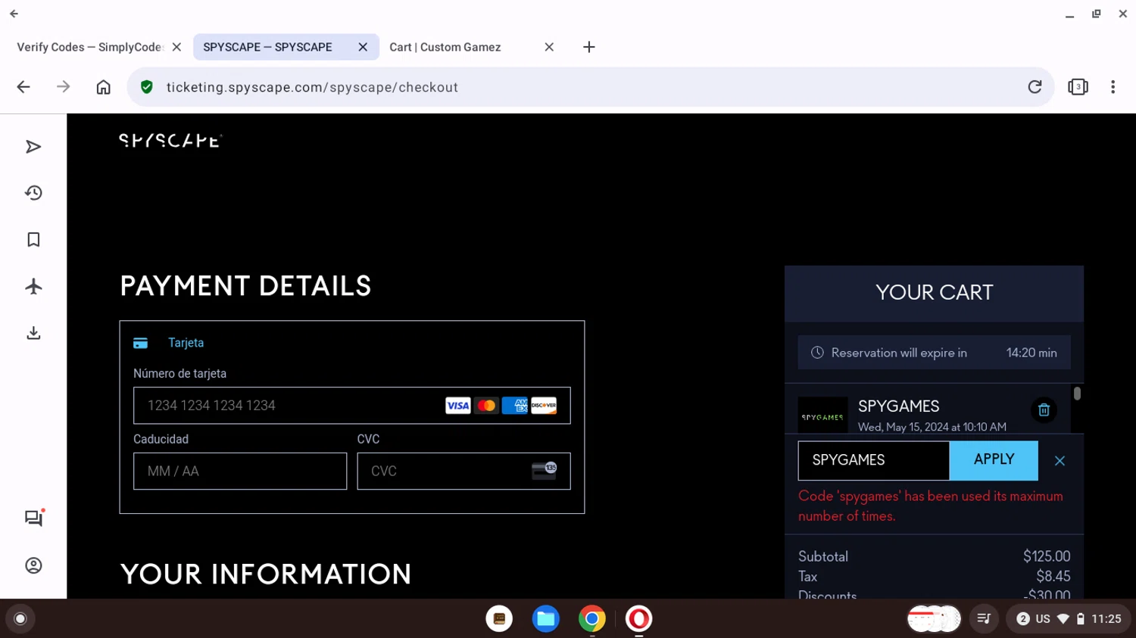
Task: Clear the promo code with the X icon
Action: 1060,461
